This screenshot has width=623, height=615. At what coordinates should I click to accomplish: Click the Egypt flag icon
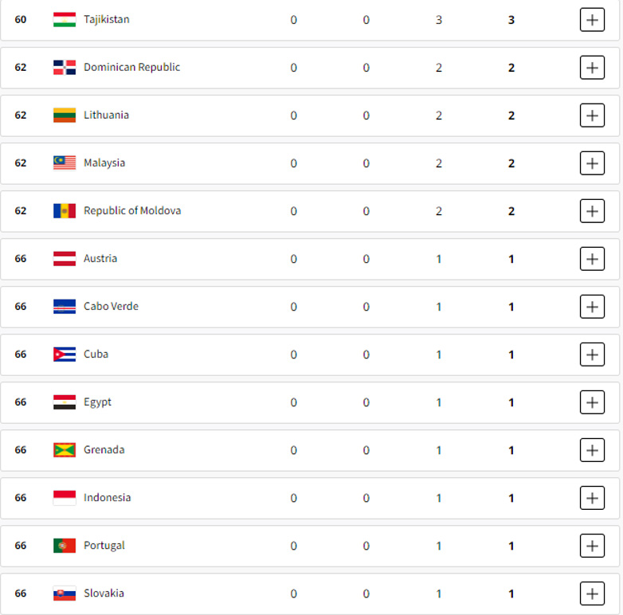pyautogui.click(x=65, y=402)
